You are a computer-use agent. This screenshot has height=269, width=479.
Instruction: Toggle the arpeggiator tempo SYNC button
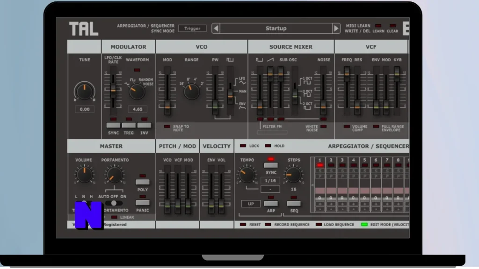pyautogui.click(x=271, y=165)
